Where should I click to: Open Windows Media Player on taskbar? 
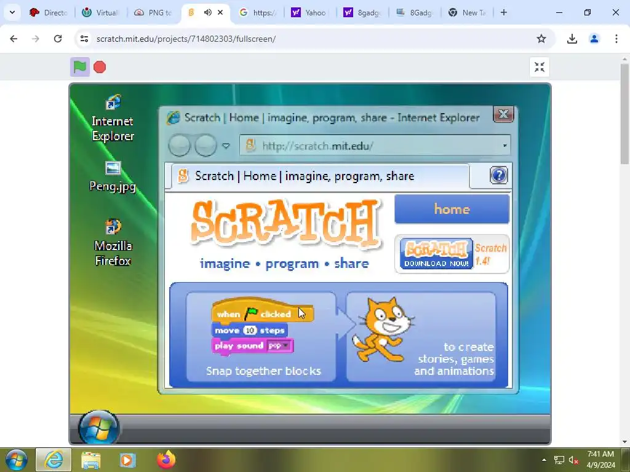127,460
